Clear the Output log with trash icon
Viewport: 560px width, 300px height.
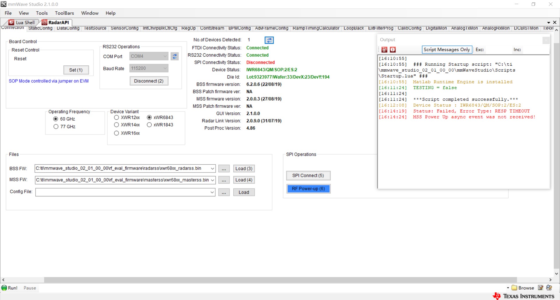click(x=384, y=50)
